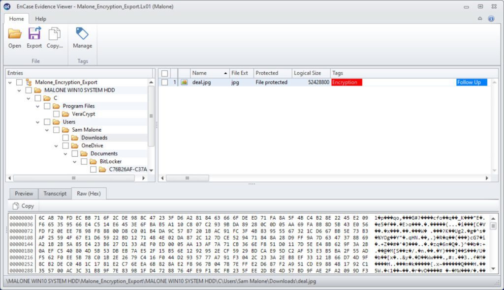Switch to the Transcript tab

55,193
